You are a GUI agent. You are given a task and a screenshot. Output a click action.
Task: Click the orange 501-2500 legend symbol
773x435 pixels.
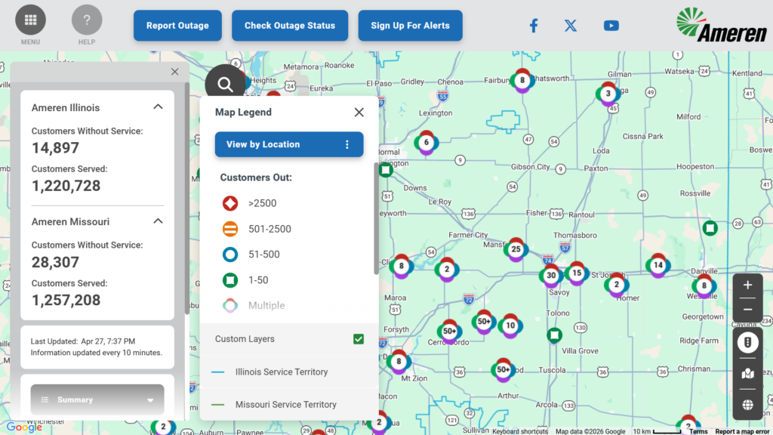click(230, 229)
